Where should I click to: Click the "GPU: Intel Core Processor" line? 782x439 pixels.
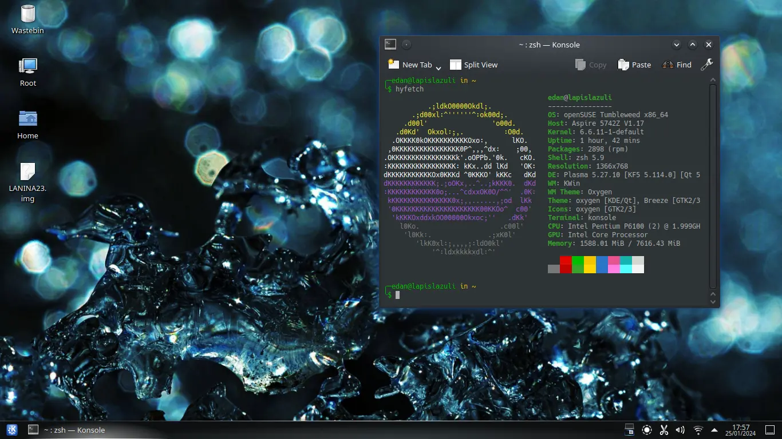[598, 235]
